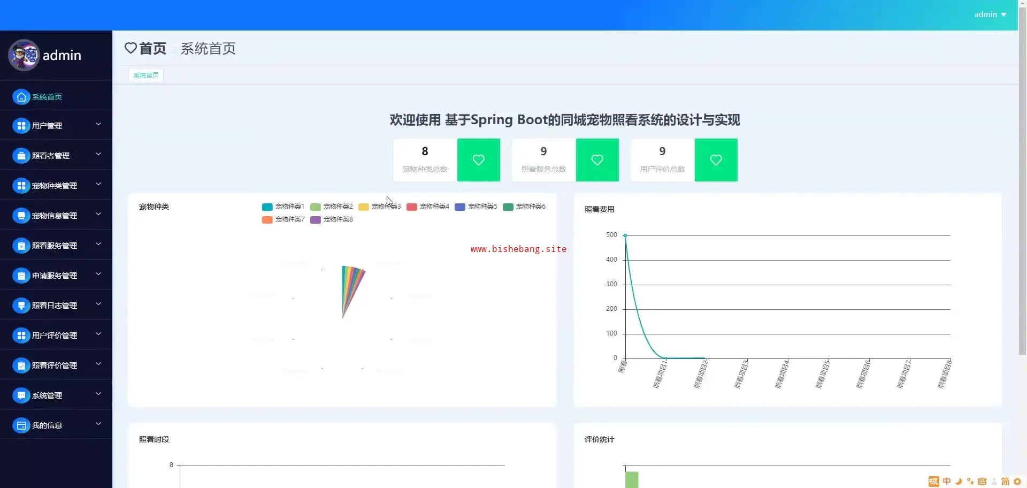Click the orange 极 input method icon
The height and width of the screenshot is (488, 1027).
(934, 482)
